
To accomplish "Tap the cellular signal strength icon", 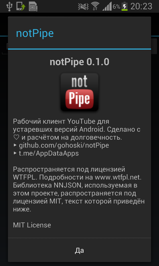I will pos(107,6).
